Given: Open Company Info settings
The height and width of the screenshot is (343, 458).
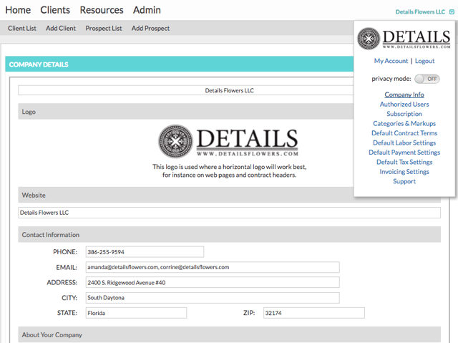Looking at the screenshot, I should click(x=404, y=95).
